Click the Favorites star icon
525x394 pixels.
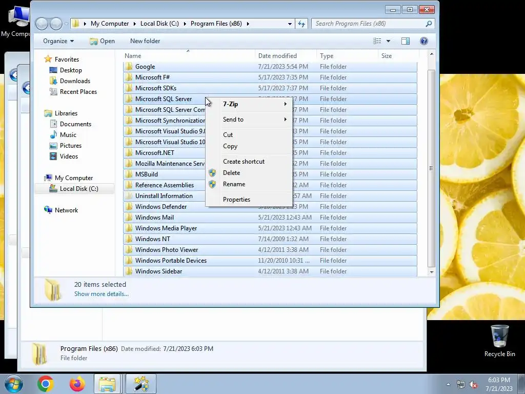click(x=48, y=59)
